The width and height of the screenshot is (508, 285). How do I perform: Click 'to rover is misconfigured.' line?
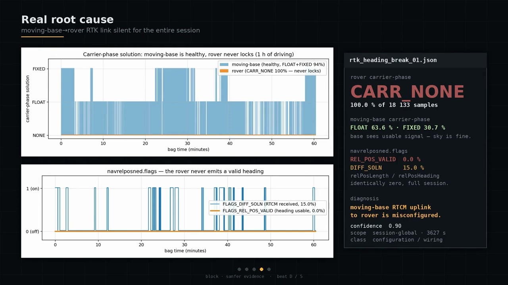[395, 215]
